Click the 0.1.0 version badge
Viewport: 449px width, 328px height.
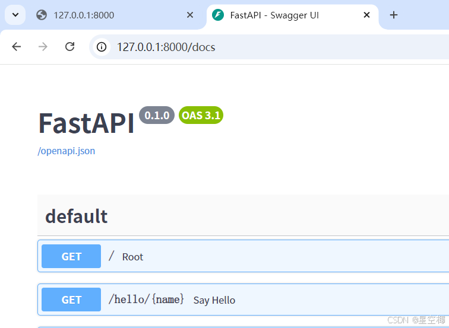point(157,115)
